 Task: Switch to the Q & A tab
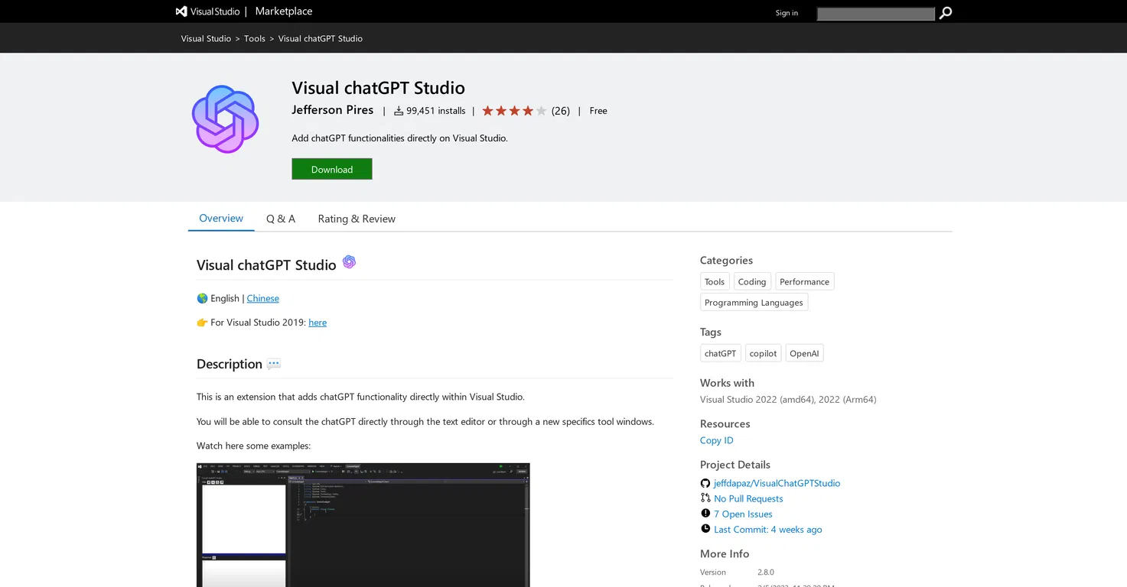(x=281, y=219)
